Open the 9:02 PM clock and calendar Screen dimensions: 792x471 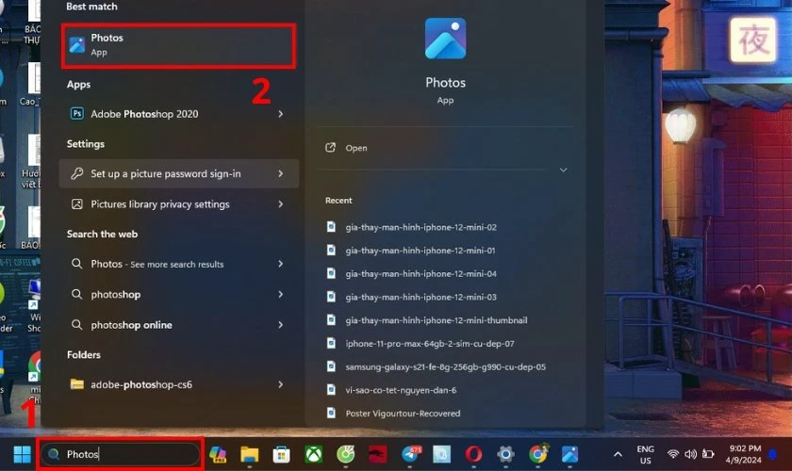[745, 454]
